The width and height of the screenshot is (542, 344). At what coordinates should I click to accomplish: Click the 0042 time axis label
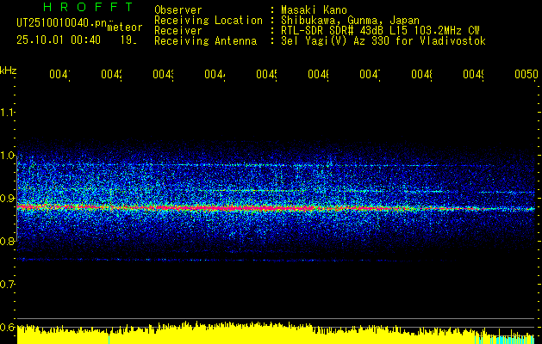coord(111,74)
